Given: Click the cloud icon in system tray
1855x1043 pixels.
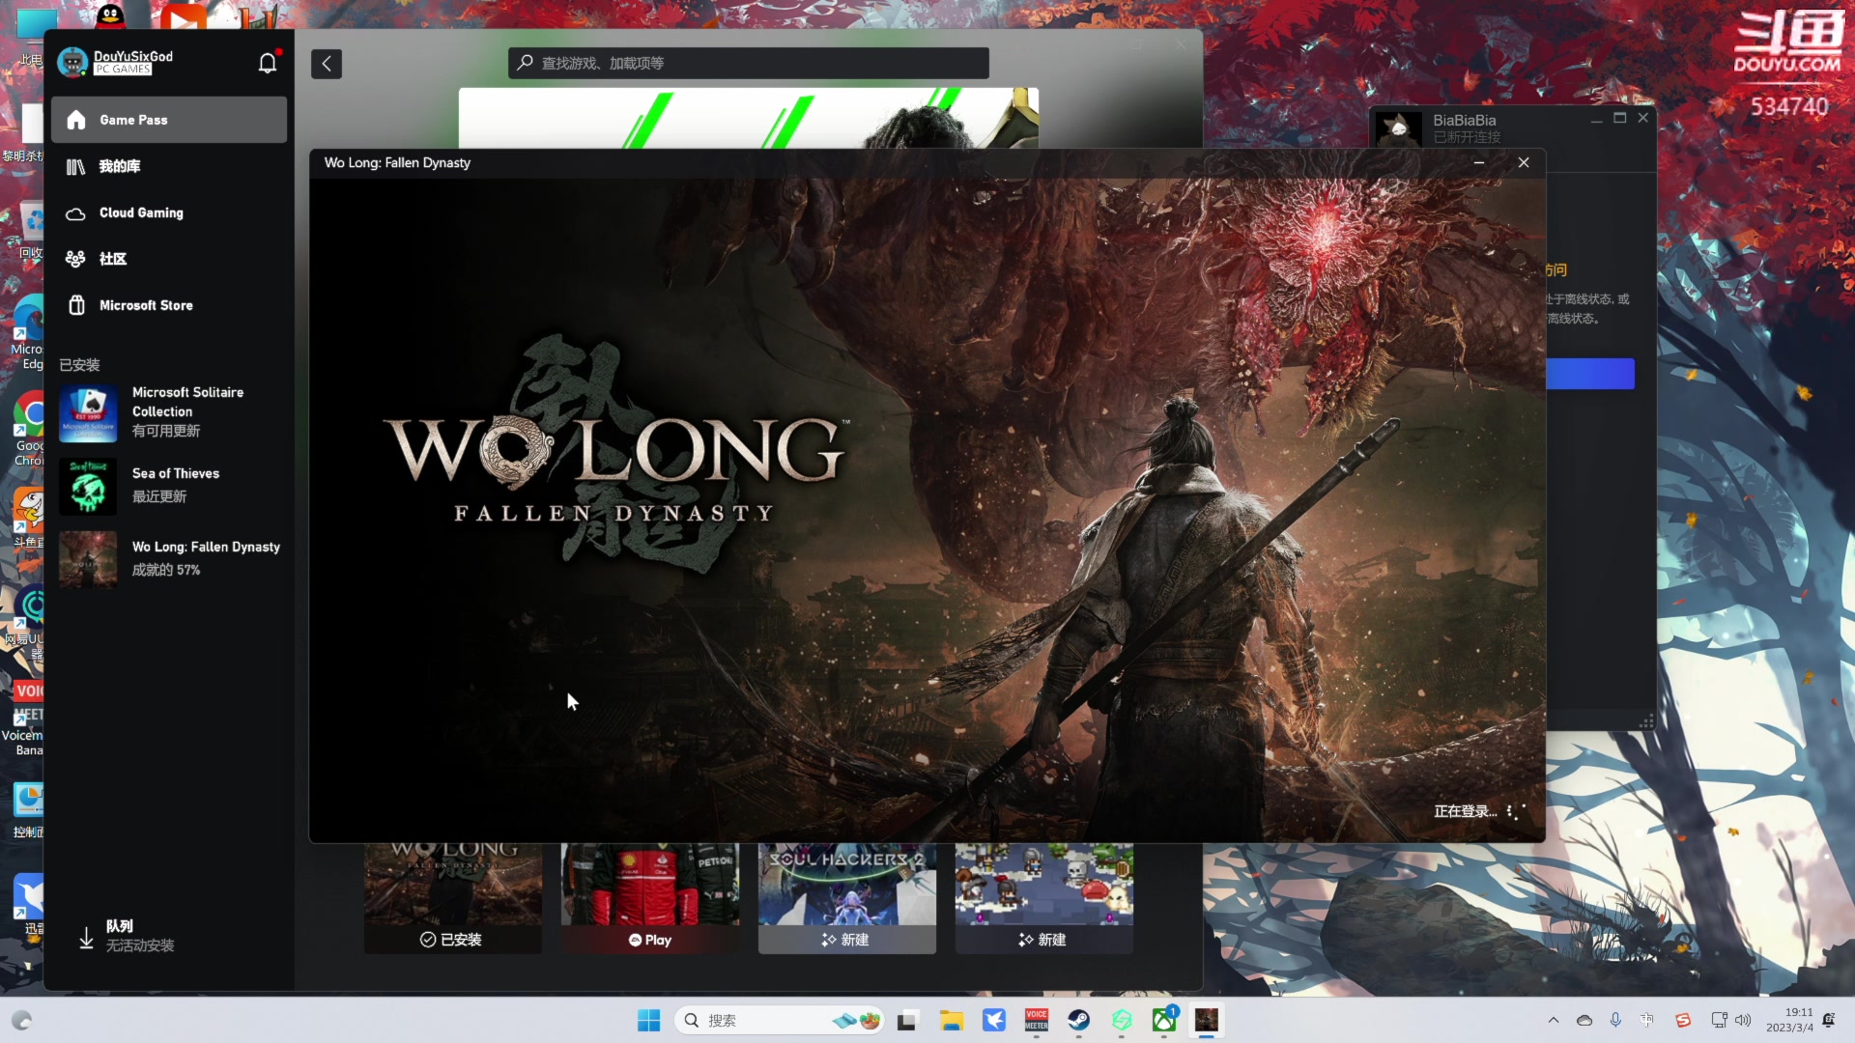Looking at the screenshot, I should coord(1584,1020).
